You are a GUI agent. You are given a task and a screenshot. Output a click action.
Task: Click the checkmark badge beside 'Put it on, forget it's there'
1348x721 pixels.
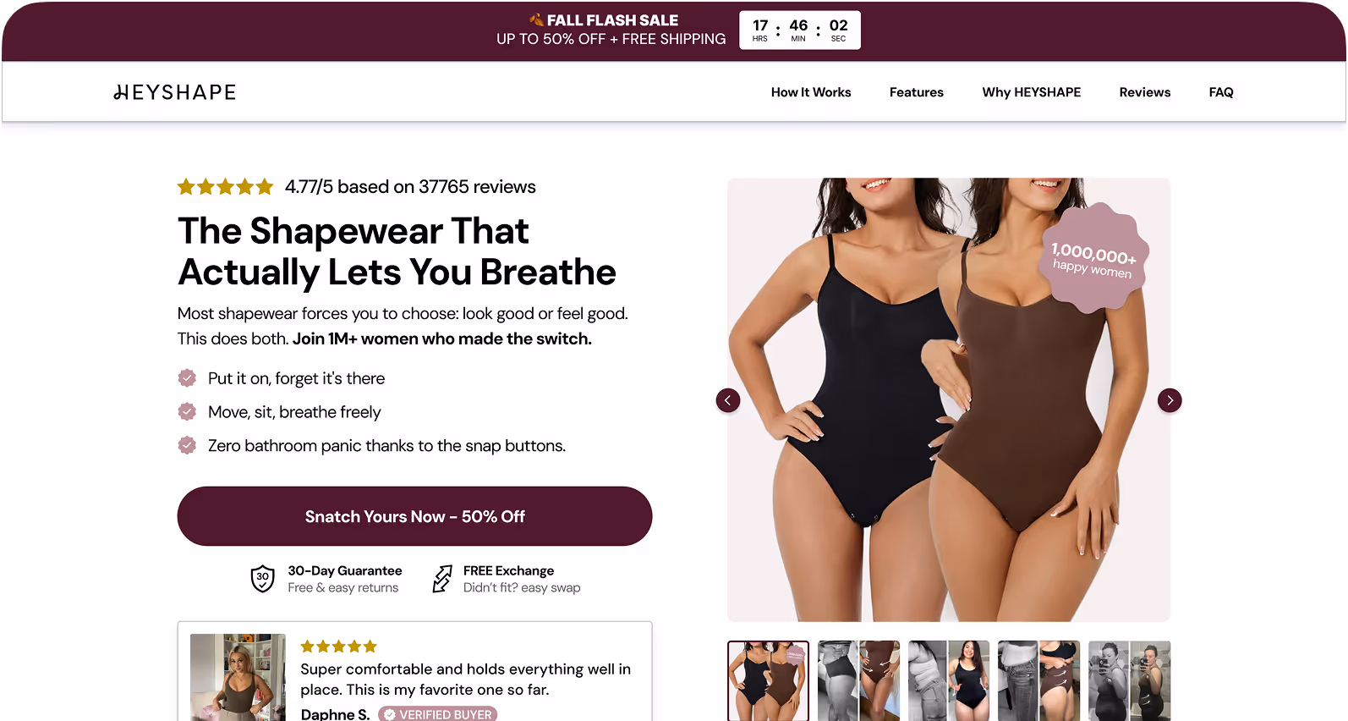187,378
